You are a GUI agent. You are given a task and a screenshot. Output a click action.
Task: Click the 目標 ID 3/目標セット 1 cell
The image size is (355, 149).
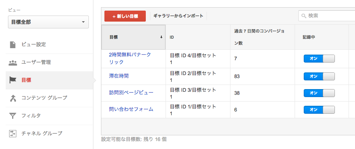198,93
